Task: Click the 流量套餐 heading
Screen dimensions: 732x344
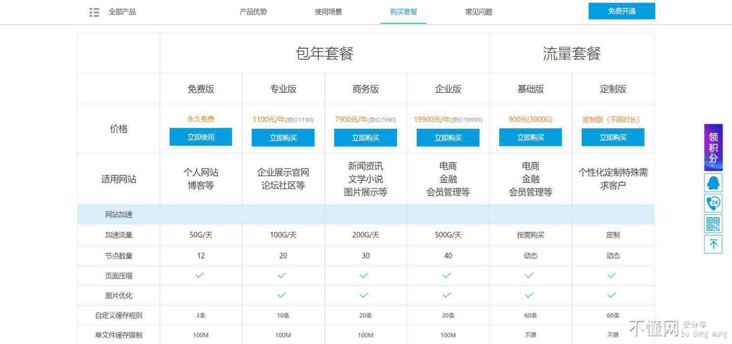Action: click(x=572, y=53)
